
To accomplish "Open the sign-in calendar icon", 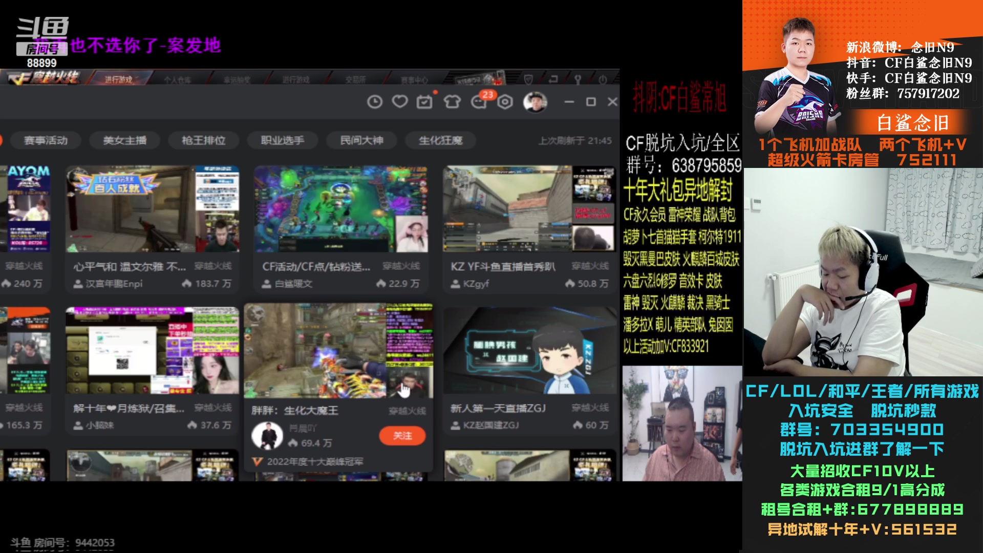I will [x=424, y=101].
